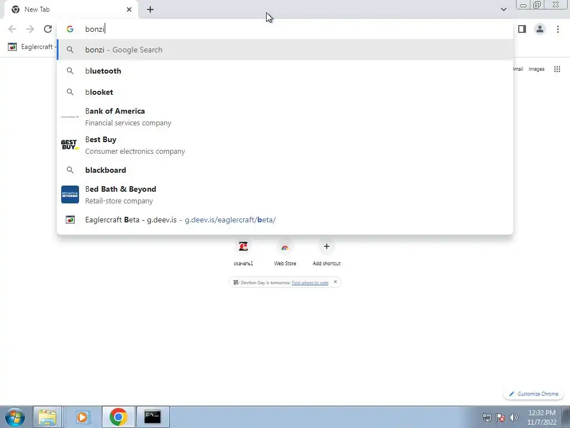Click the Google G icon in omnibox

[x=70, y=29]
